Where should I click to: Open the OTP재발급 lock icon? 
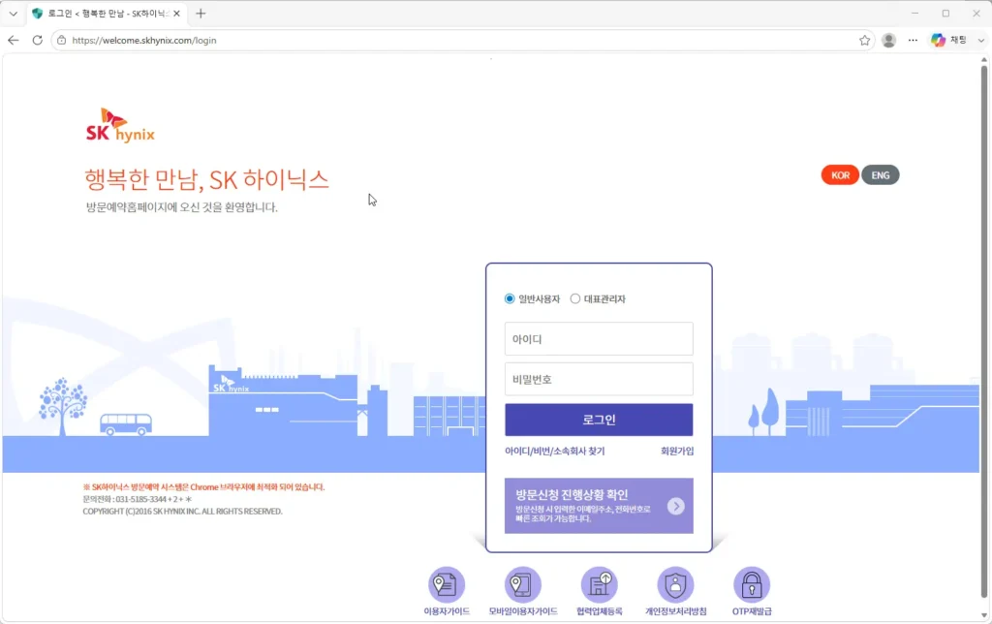(x=752, y=585)
